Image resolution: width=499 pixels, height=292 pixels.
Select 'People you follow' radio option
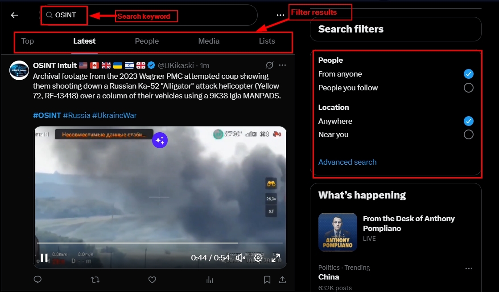click(468, 88)
